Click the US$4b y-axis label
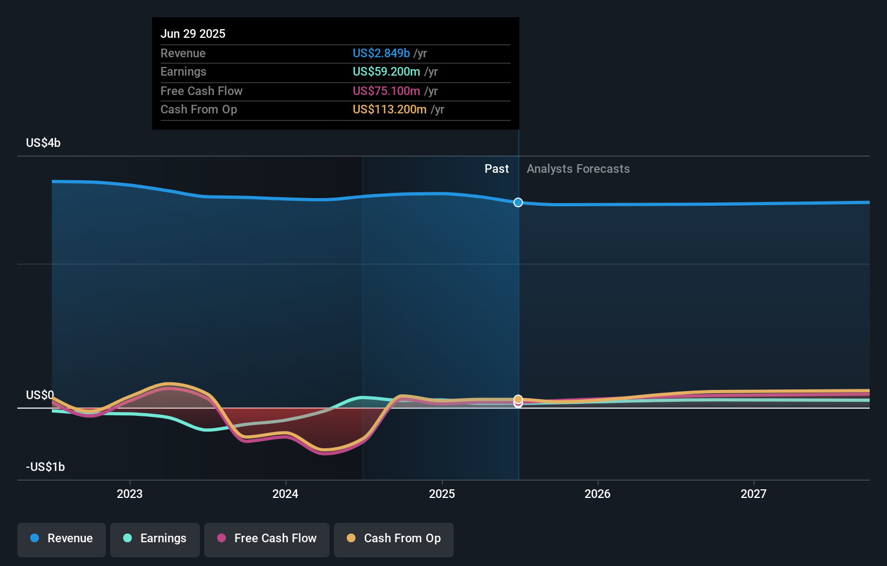887x566 pixels. [x=43, y=143]
